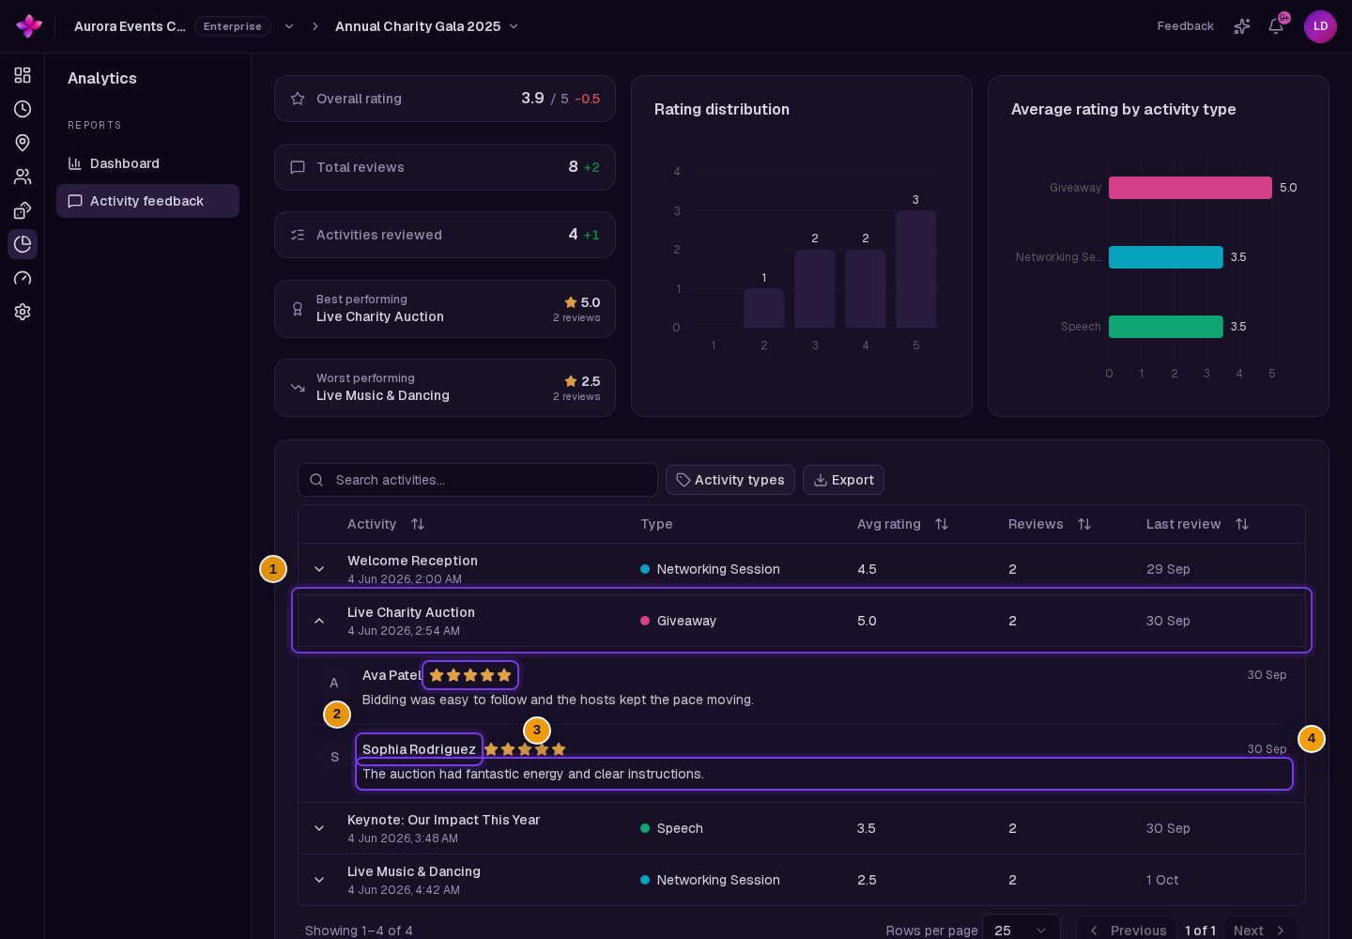The image size is (1352, 939).
Task: Open the people icon in sidebar
Action: (x=23, y=177)
